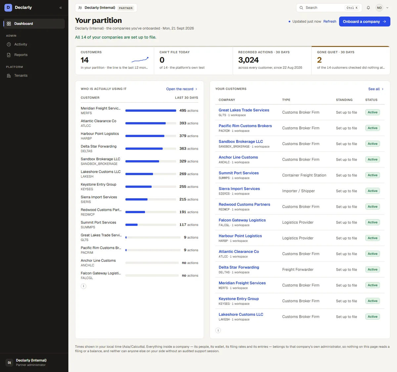The width and height of the screenshot is (397, 372).
Task: Click the Search field
Action: (x=329, y=8)
